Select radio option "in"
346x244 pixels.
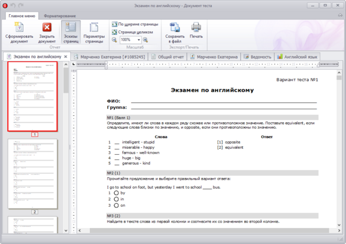point(117,199)
